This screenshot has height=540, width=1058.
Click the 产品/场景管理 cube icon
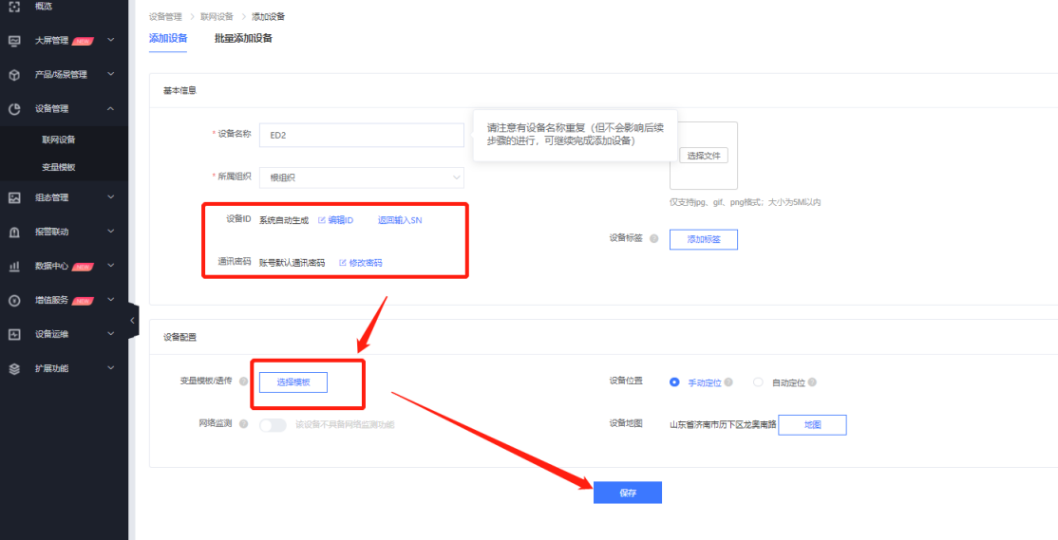[x=14, y=75]
